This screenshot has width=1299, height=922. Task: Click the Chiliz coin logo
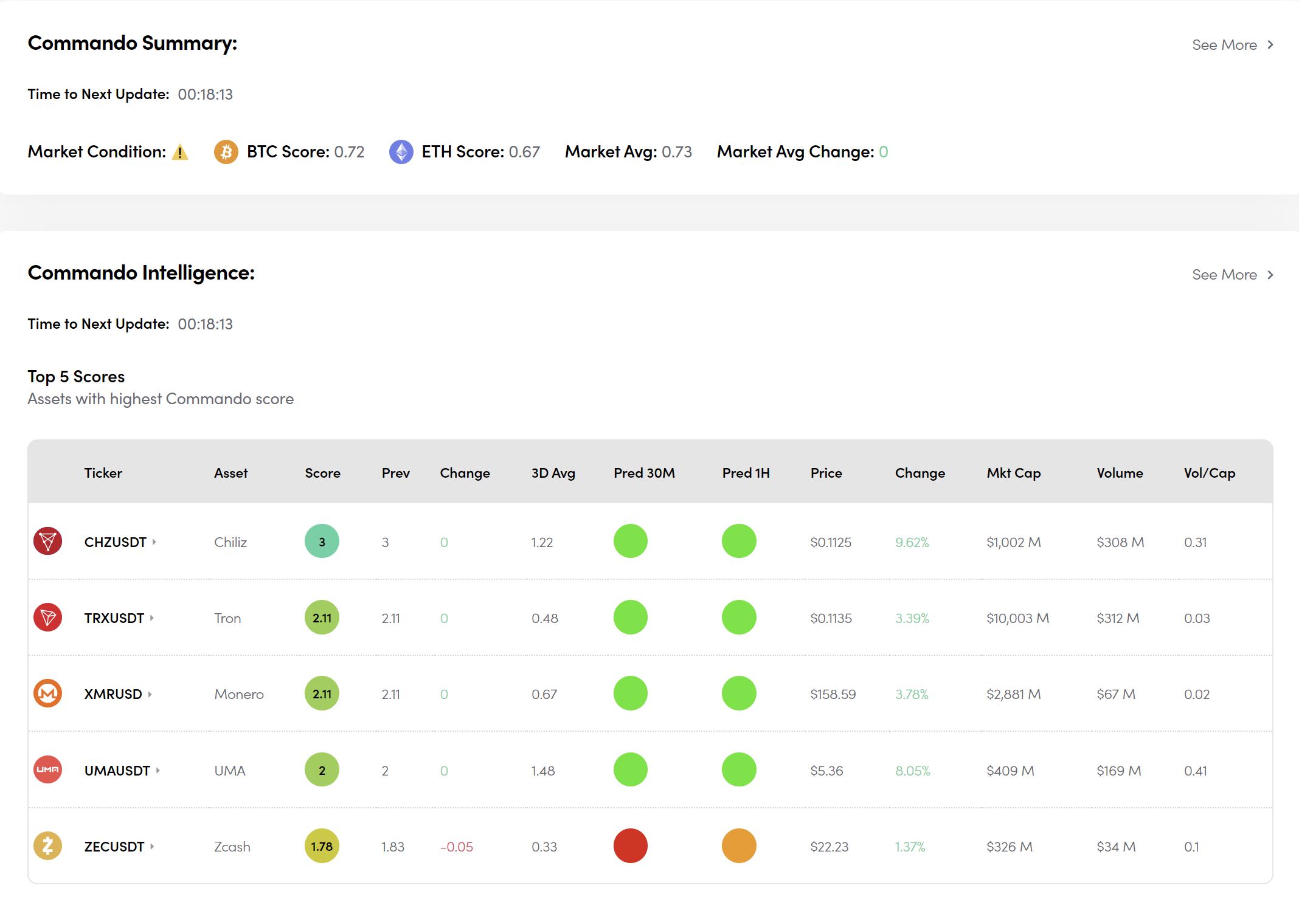click(48, 541)
